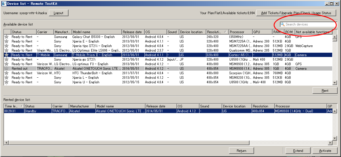Select the LG Optimus Elite LS696 device
The width and height of the screenshot is (341, 157).
coord(168,50)
